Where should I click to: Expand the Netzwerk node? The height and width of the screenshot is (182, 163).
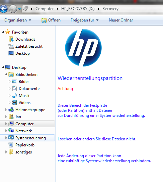6,131
